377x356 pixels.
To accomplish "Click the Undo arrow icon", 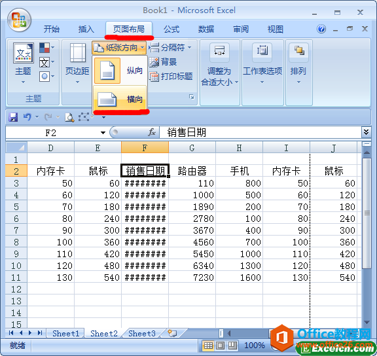I will tap(27, 117).
